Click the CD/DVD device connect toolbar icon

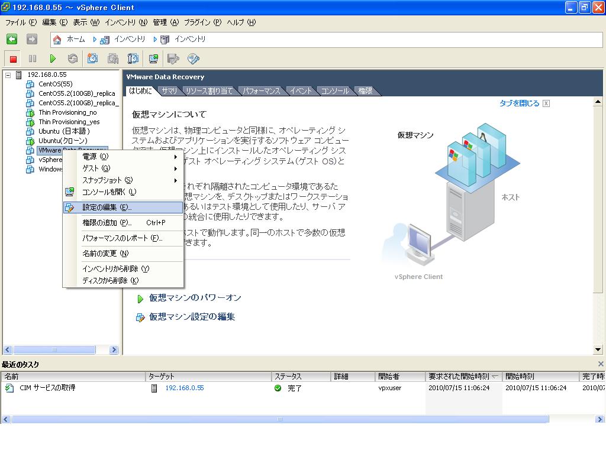[194, 59]
